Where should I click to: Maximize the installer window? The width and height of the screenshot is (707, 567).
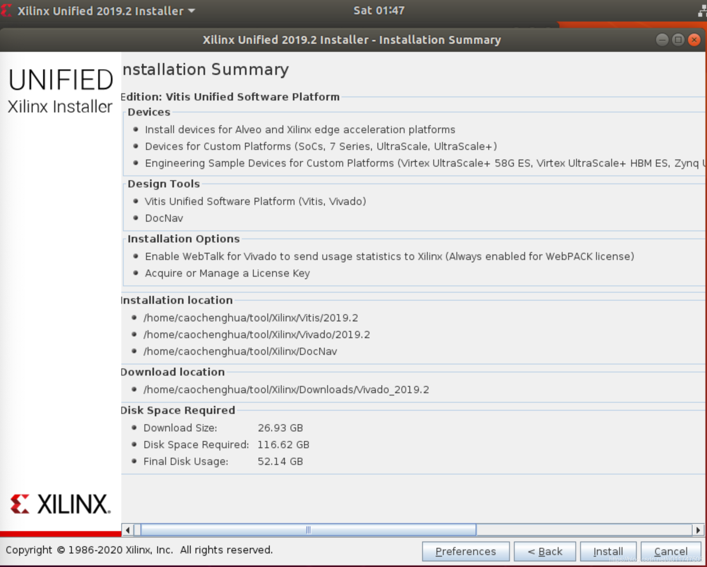678,40
